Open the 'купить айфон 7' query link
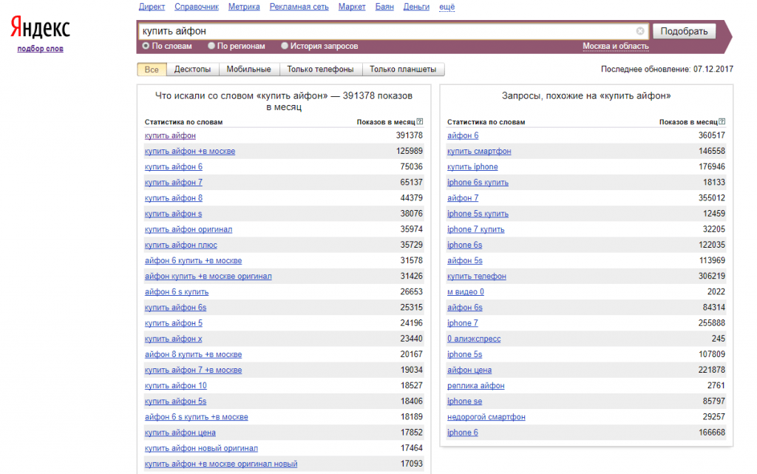 click(x=173, y=183)
